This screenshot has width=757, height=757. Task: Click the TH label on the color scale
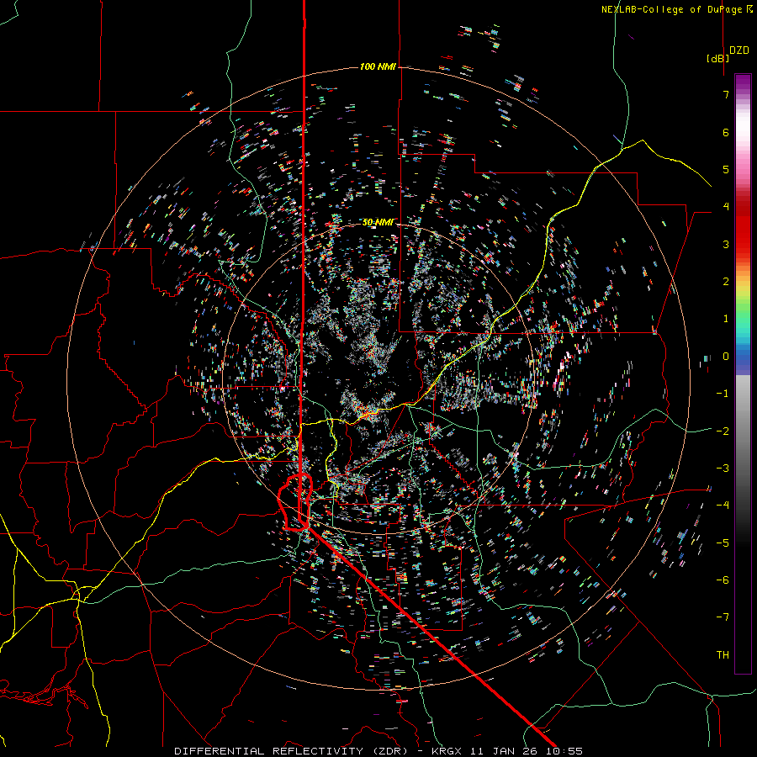point(723,654)
